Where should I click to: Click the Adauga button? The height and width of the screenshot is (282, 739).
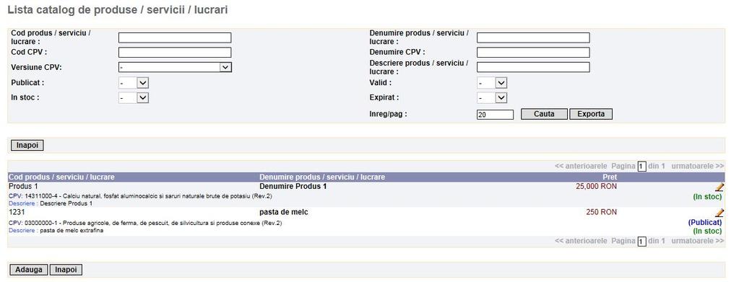tap(29, 270)
